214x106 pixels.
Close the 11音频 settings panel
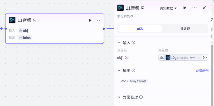[x=204, y=8]
